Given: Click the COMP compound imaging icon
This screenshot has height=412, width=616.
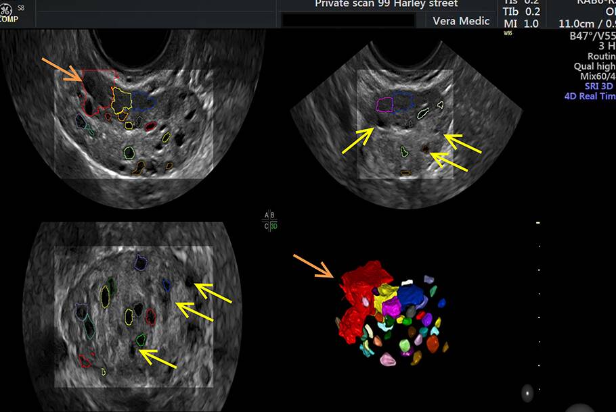Looking at the screenshot, I should pyautogui.click(x=9, y=18).
